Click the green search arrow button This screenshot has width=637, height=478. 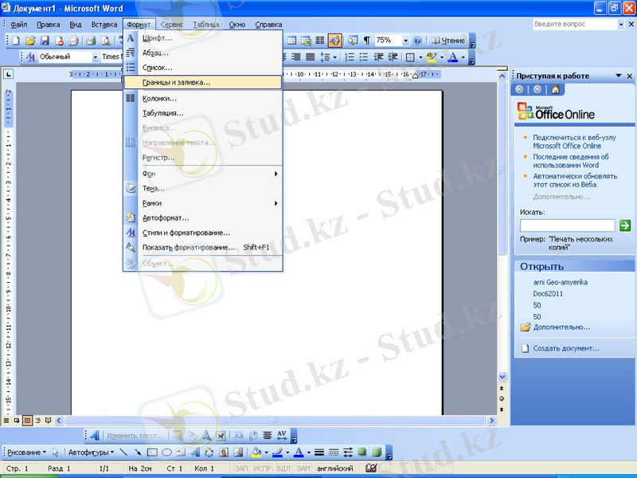pos(625,226)
